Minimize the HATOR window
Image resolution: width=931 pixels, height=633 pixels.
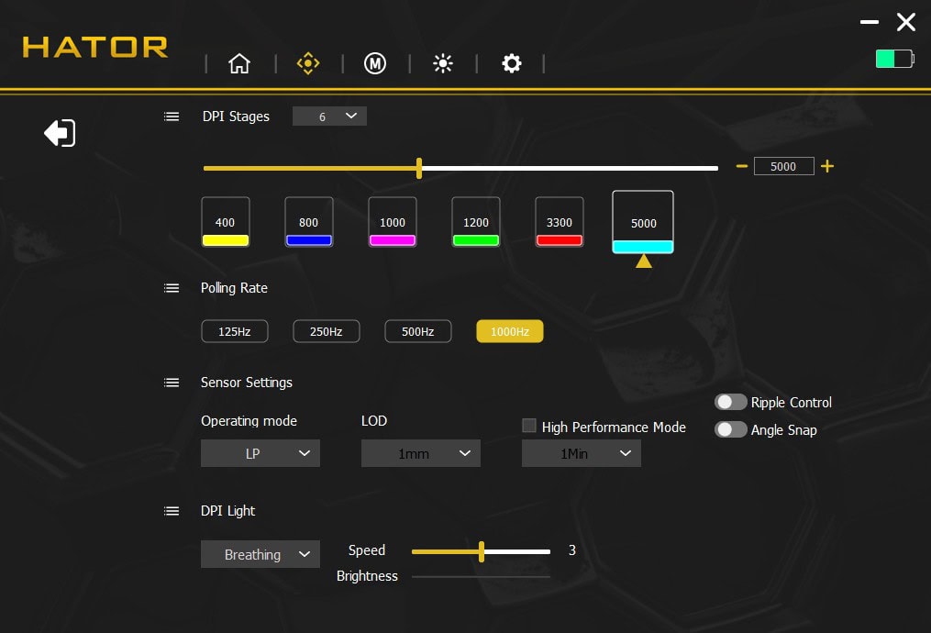(x=870, y=23)
